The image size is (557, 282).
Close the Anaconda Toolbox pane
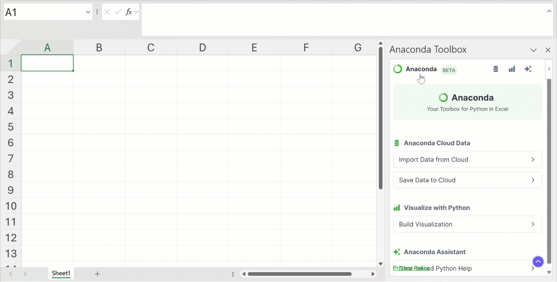(x=548, y=50)
